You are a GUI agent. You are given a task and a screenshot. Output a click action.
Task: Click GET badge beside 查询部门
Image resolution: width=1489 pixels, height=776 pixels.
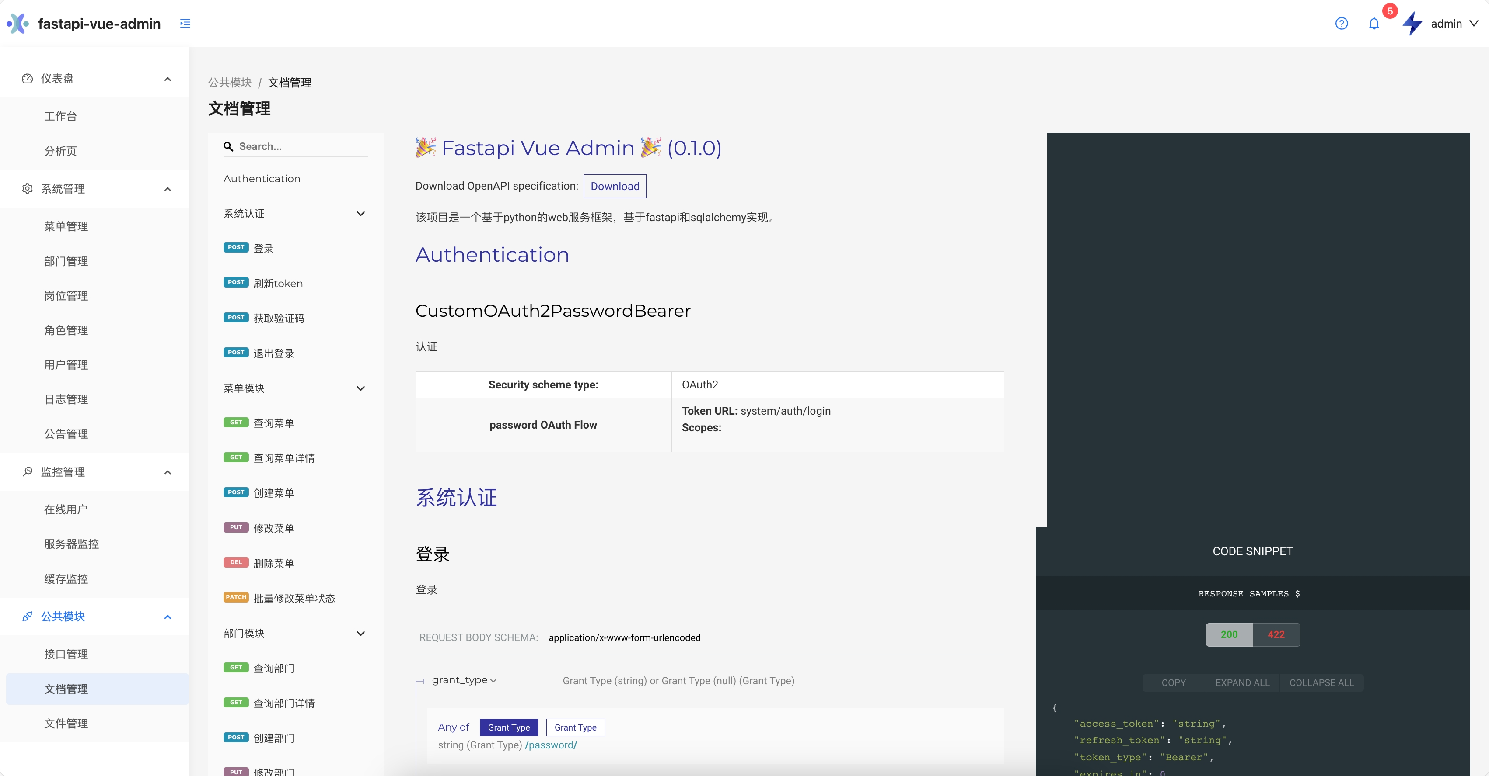(236, 668)
